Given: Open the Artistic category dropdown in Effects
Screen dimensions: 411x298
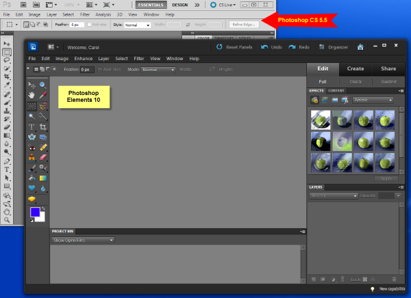Looking at the screenshot, I should (x=373, y=100).
